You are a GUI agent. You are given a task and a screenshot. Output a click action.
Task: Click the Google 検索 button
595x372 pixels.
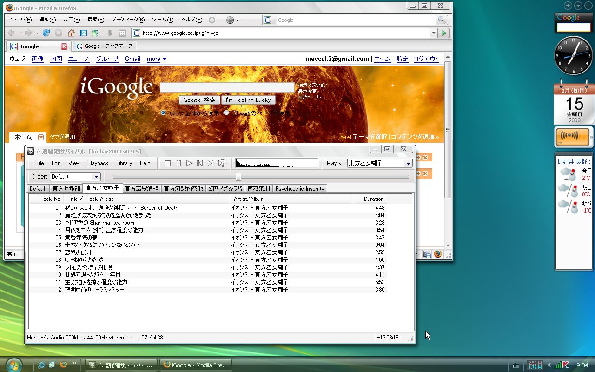(199, 100)
